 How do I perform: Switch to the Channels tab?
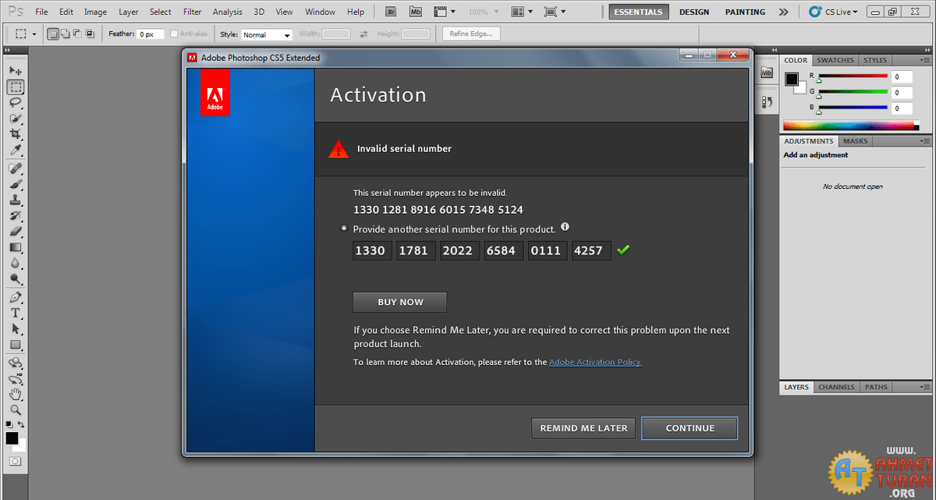(837, 387)
